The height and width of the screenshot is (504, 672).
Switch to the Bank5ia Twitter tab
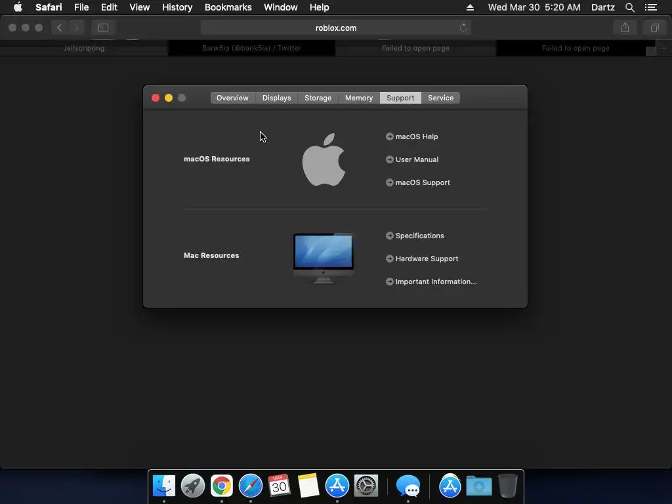tap(251, 48)
